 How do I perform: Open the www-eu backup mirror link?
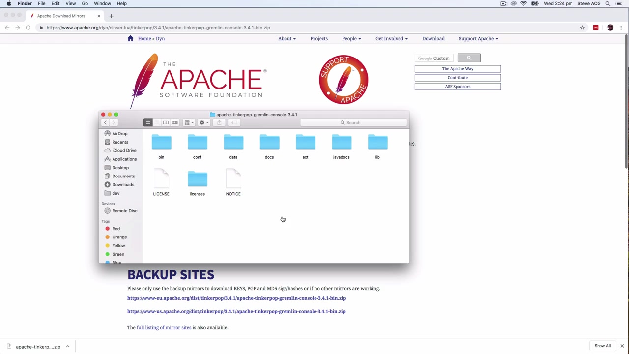tap(236, 298)
